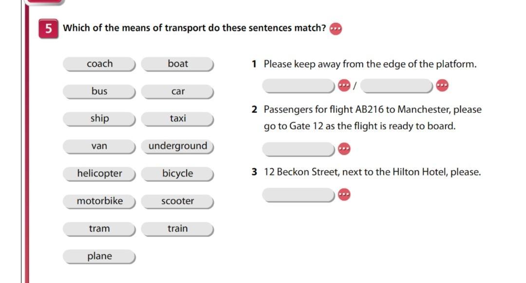
Task: Click the red dots icon after sentence 1's second blank
Action: [442, 86]
